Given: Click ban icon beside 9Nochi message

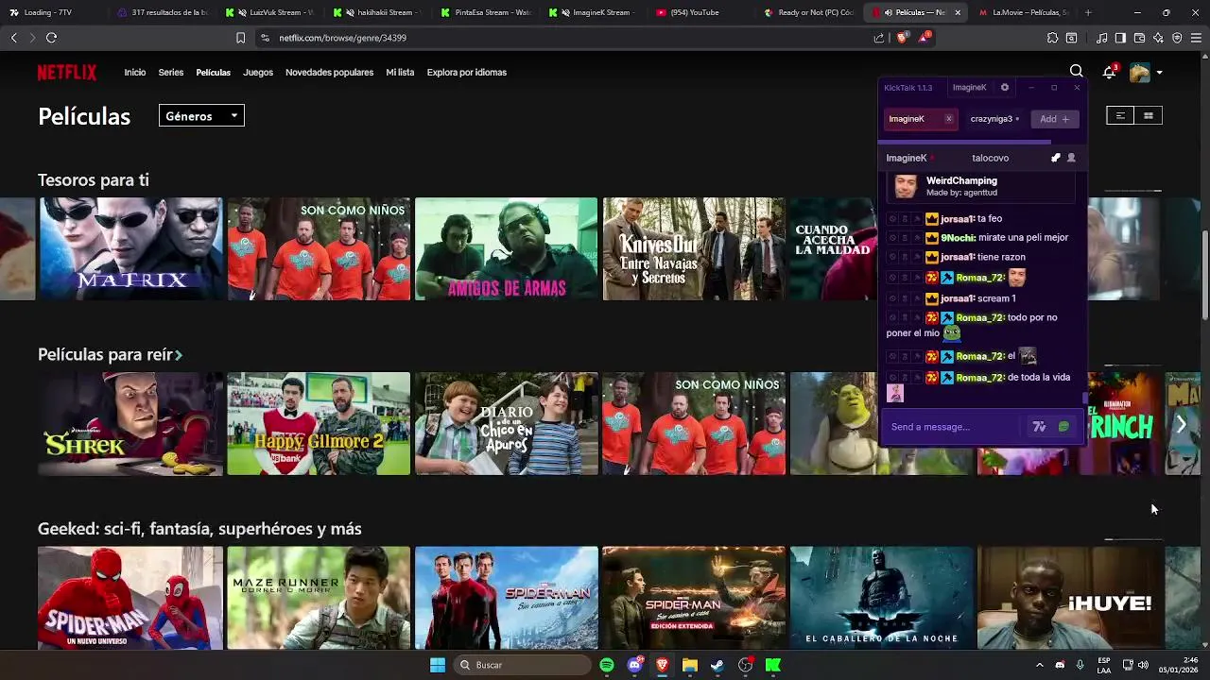Looking at the screenshot, I should tap(892, 238).
